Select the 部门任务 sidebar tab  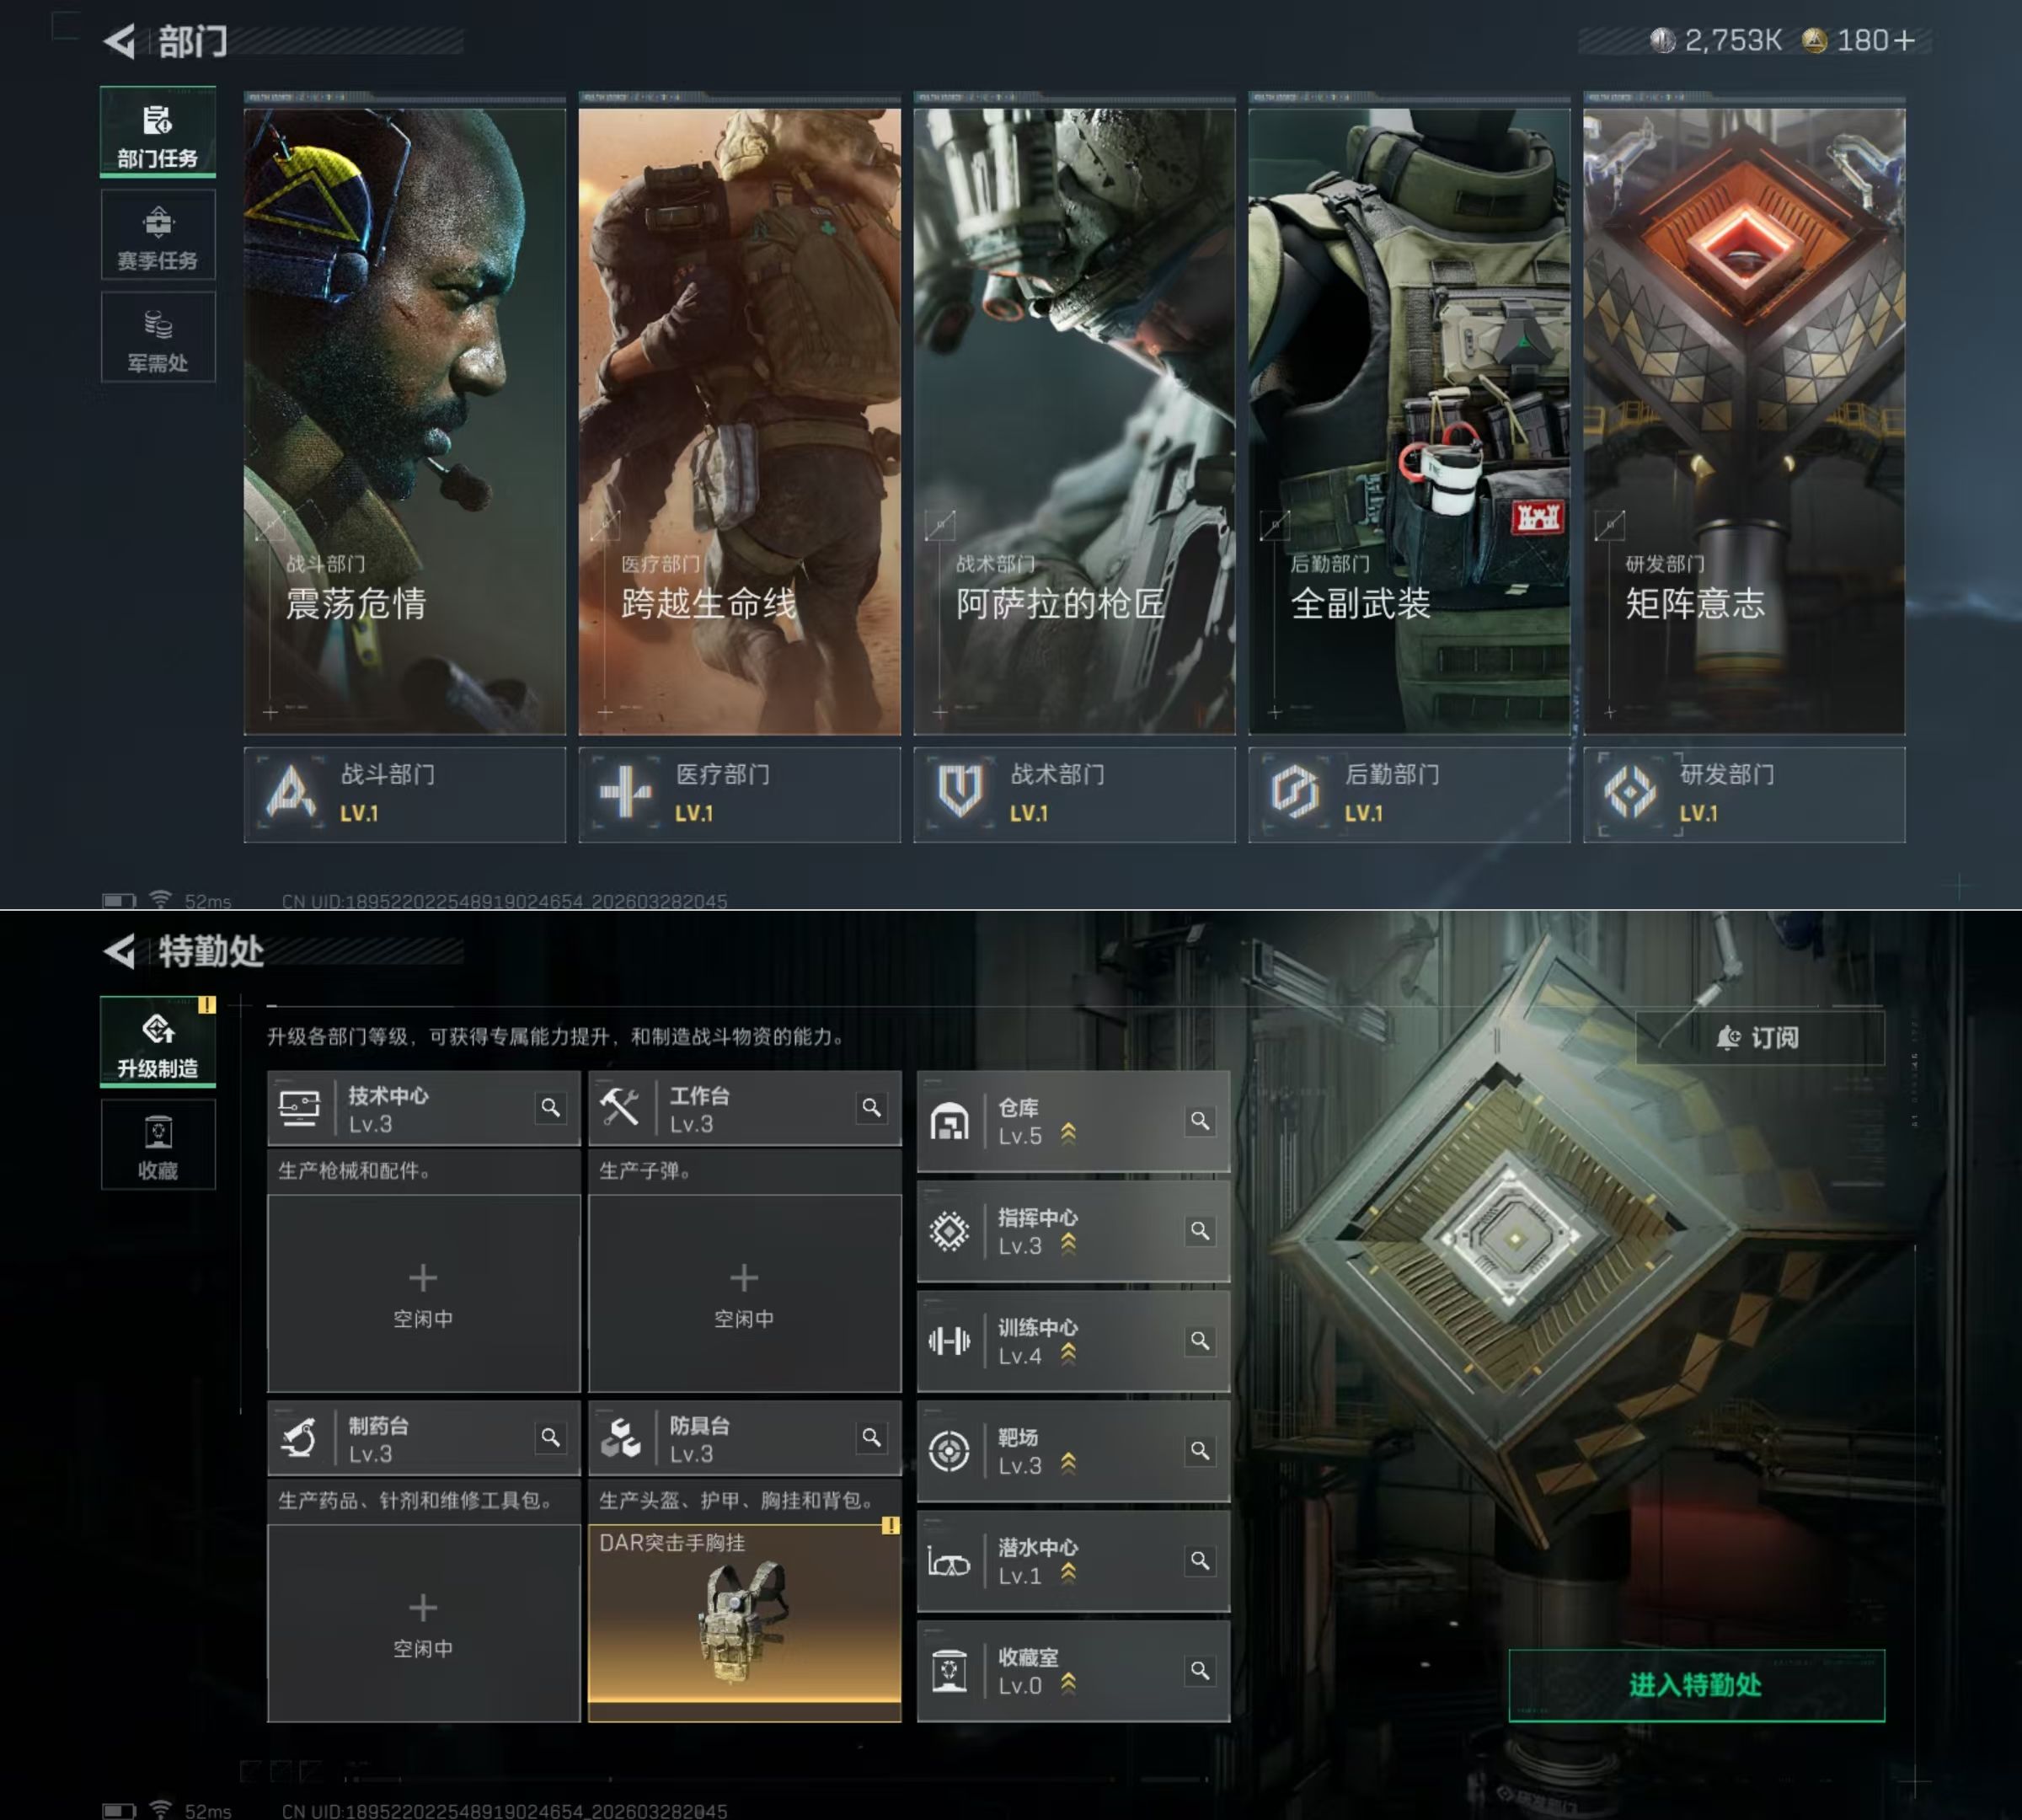[x=158, y=134]
